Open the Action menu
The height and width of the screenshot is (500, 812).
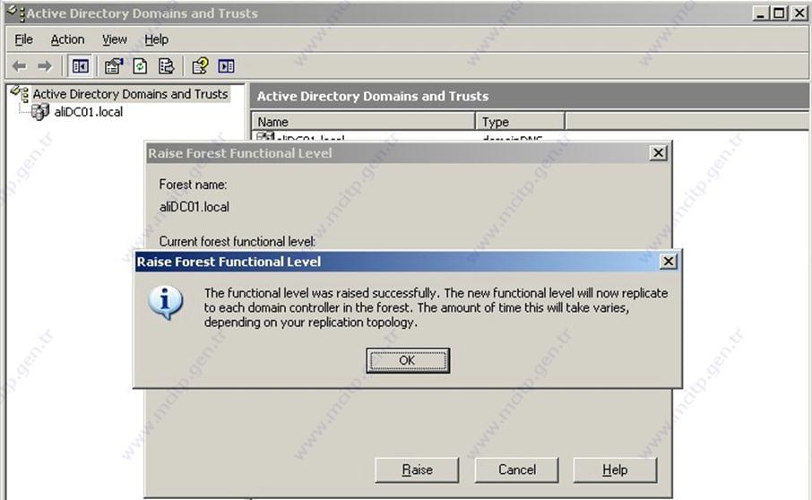(x=67, y=39)
